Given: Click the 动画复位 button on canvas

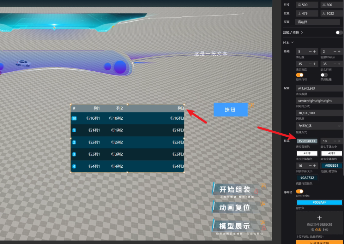Looking at the screenshot, I should coord(234,207).
